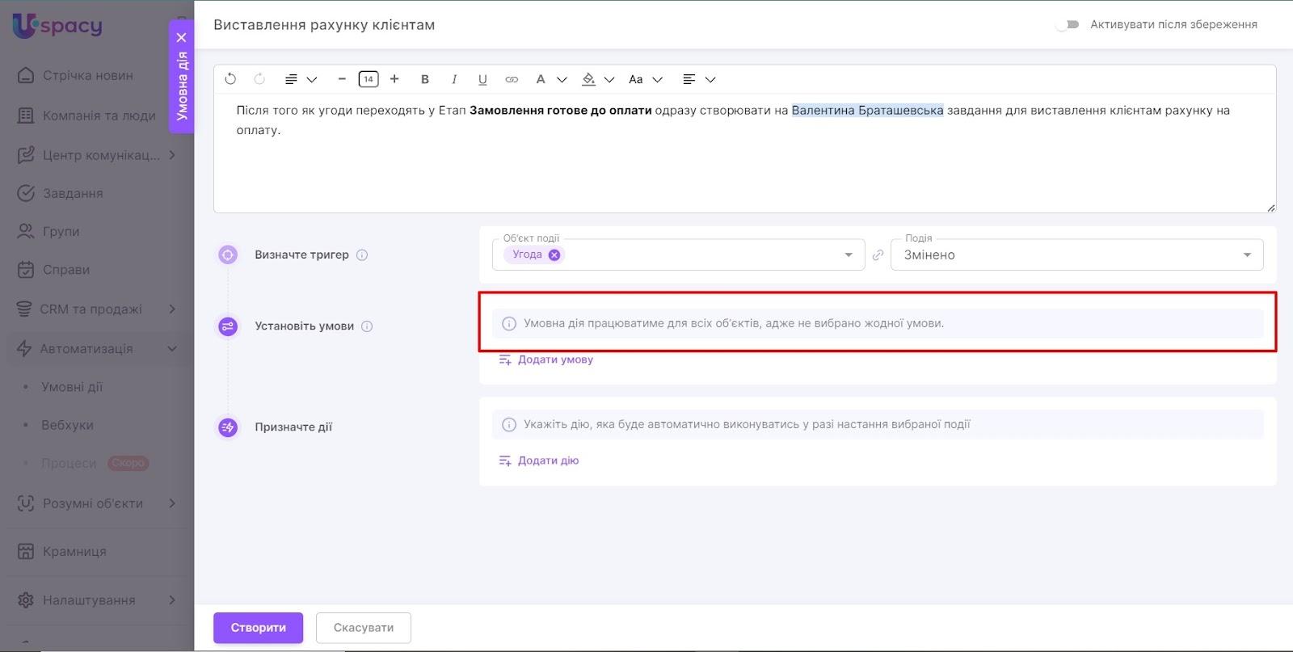This screenshot has width=1293, height=652.
Task: Enable Активувати після збереження toggle
Action: click(1068, 25)
